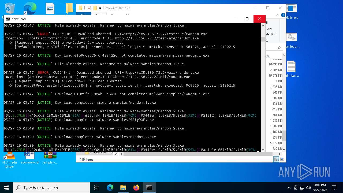Maximize the malware-samples Explorer window
Screen dimensions: 343x193
pos(268,8)
